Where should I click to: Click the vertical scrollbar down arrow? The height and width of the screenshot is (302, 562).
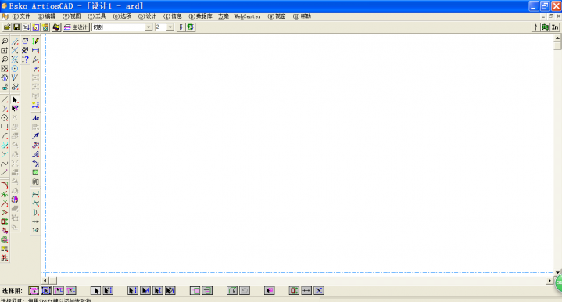[557, 272]
